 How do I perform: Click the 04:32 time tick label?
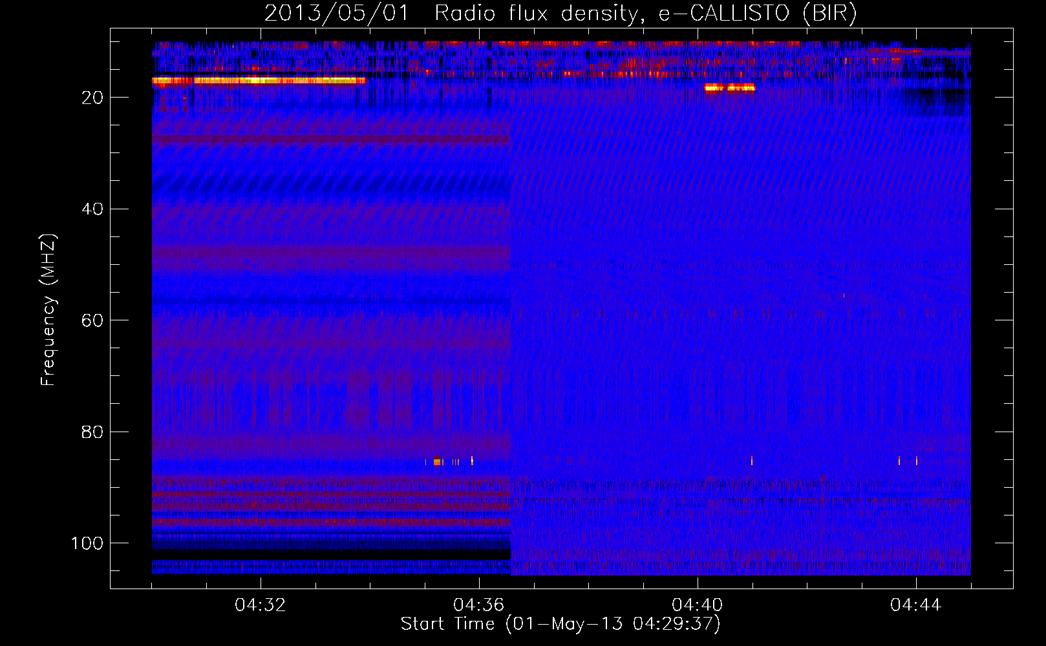pyautogui.click(x=261, y=605)
